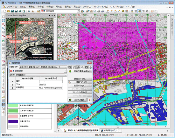Click the 種別 field data cell with value 1
Image resolution: width=175 pixels, height=138 pixels.
coord(51,81)
